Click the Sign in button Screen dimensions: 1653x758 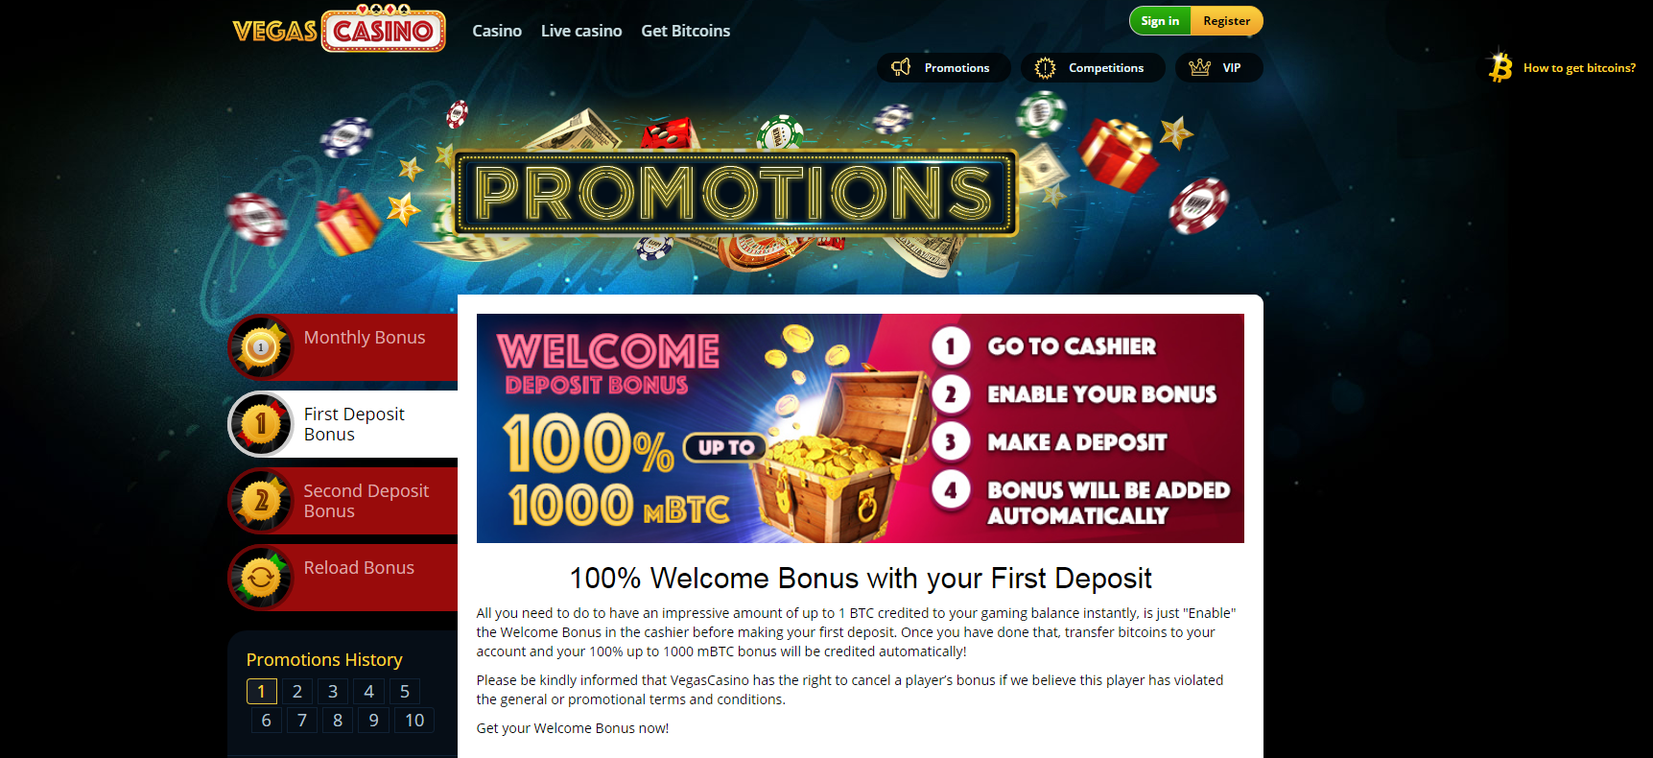pyautogui.click(x=1160, y=21)
